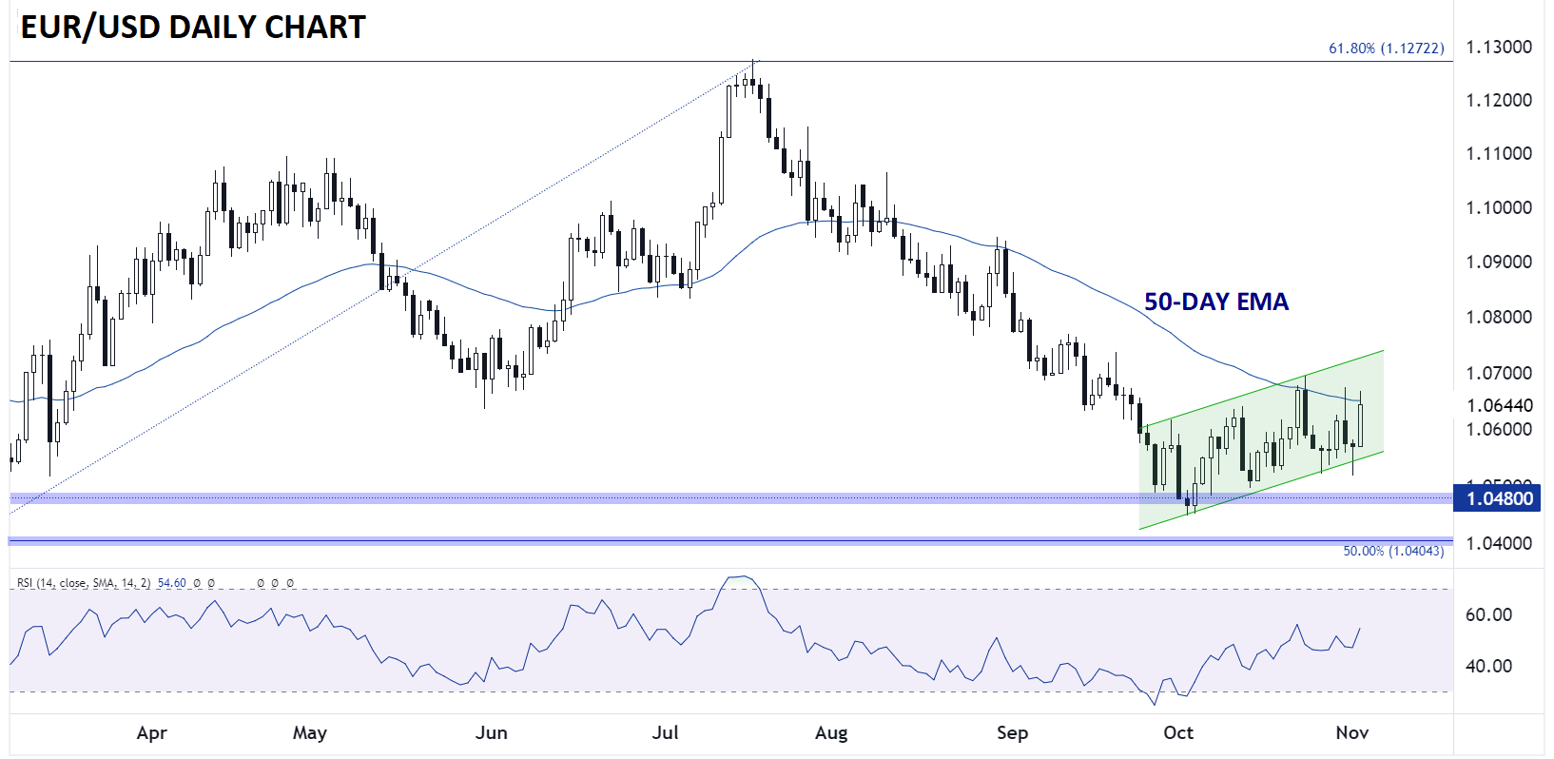Screen dimensions: 1554x759
Task: Click the Sep label on time axis
Action: [x=1012, y=732]
